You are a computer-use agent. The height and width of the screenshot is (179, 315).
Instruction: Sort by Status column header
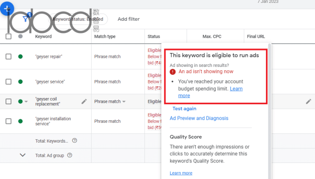(x=154, y=36)
